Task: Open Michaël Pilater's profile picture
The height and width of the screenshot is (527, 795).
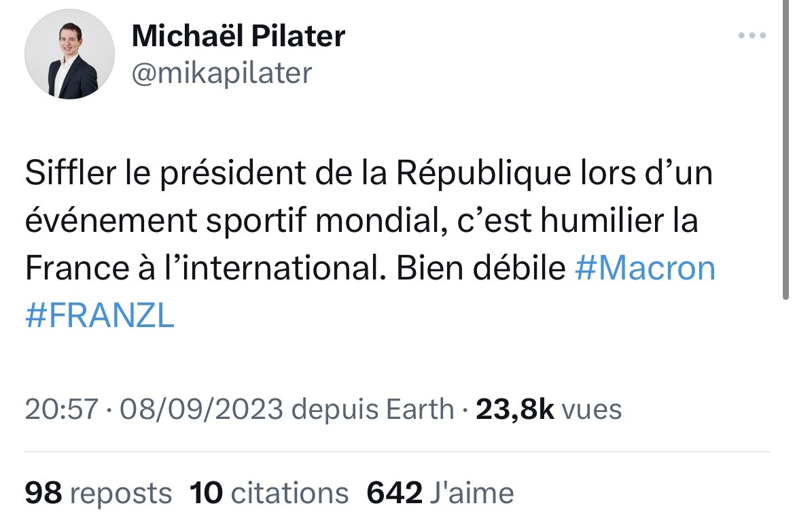Action: (70, 54)
